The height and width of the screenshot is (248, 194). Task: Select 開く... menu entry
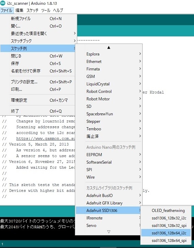[38, 26]
